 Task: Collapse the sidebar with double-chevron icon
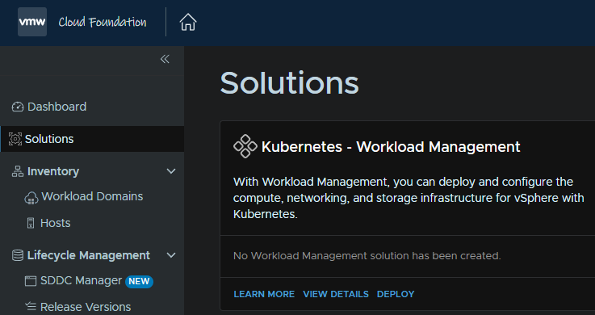165,59
